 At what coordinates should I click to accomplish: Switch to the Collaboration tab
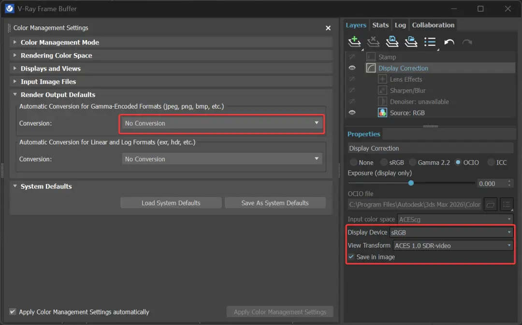tap(433, 25)
